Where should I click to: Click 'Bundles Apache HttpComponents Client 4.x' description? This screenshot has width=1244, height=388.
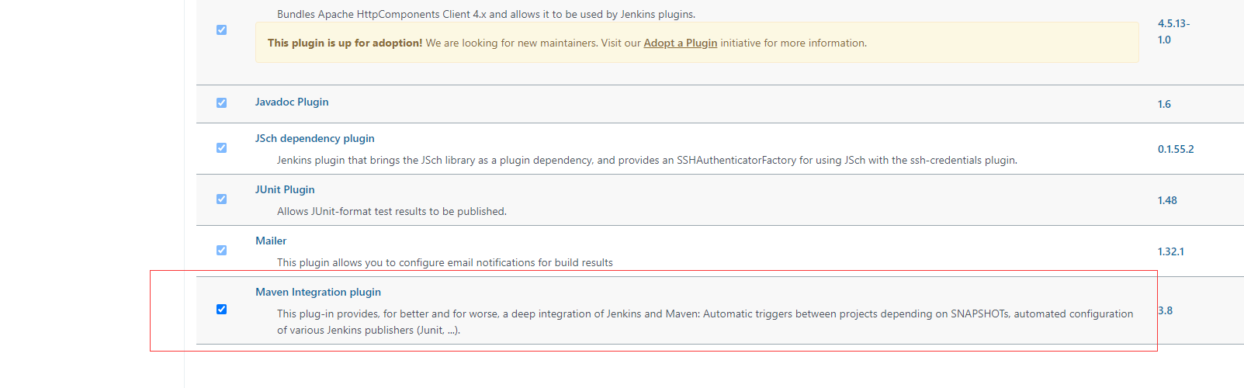(486, 14)
